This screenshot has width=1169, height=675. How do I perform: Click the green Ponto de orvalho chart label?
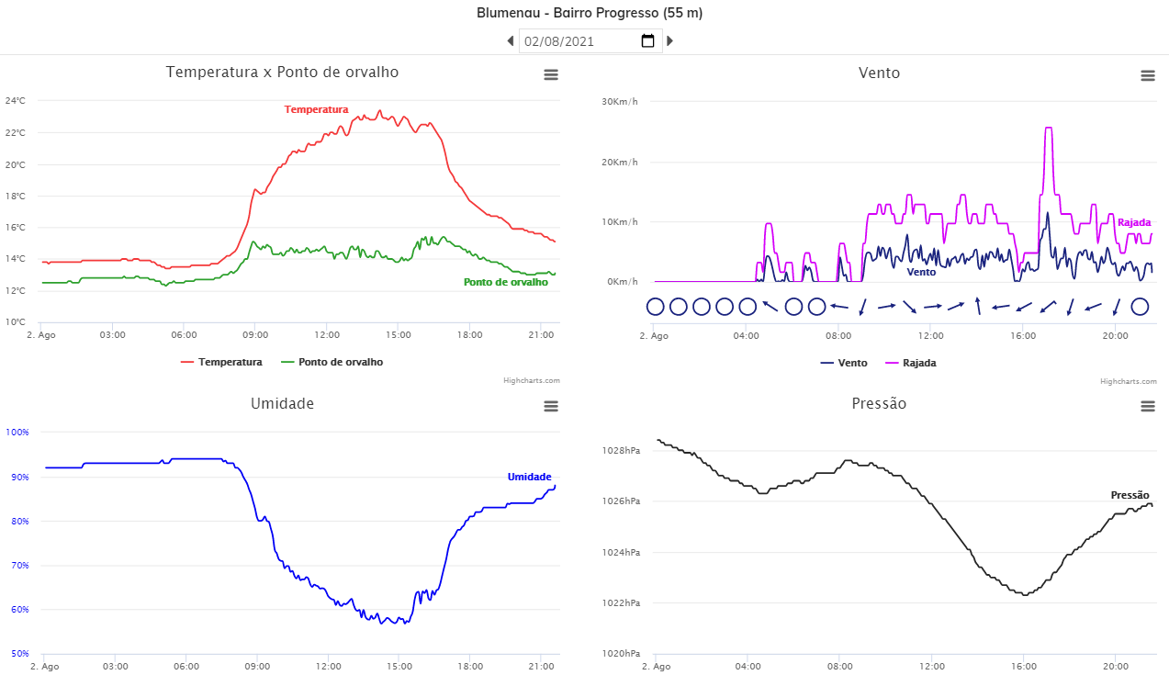[505, 282]
